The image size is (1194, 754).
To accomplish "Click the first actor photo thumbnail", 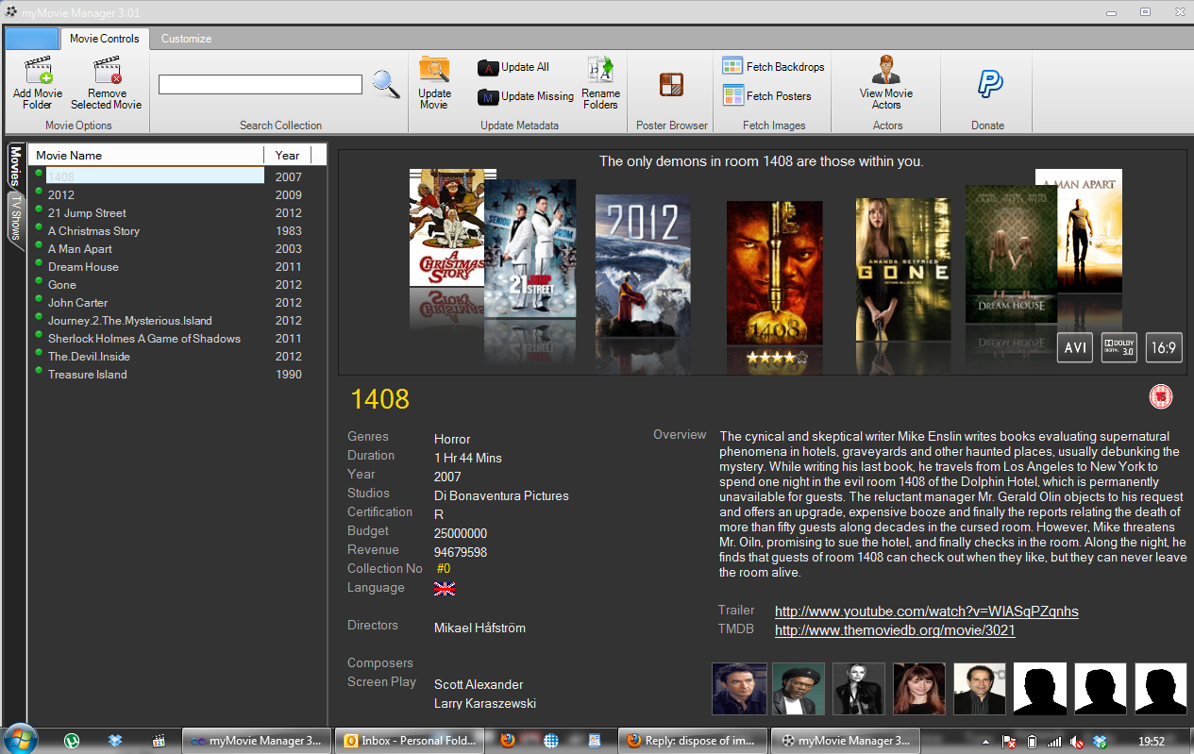I will pos(738,689).
